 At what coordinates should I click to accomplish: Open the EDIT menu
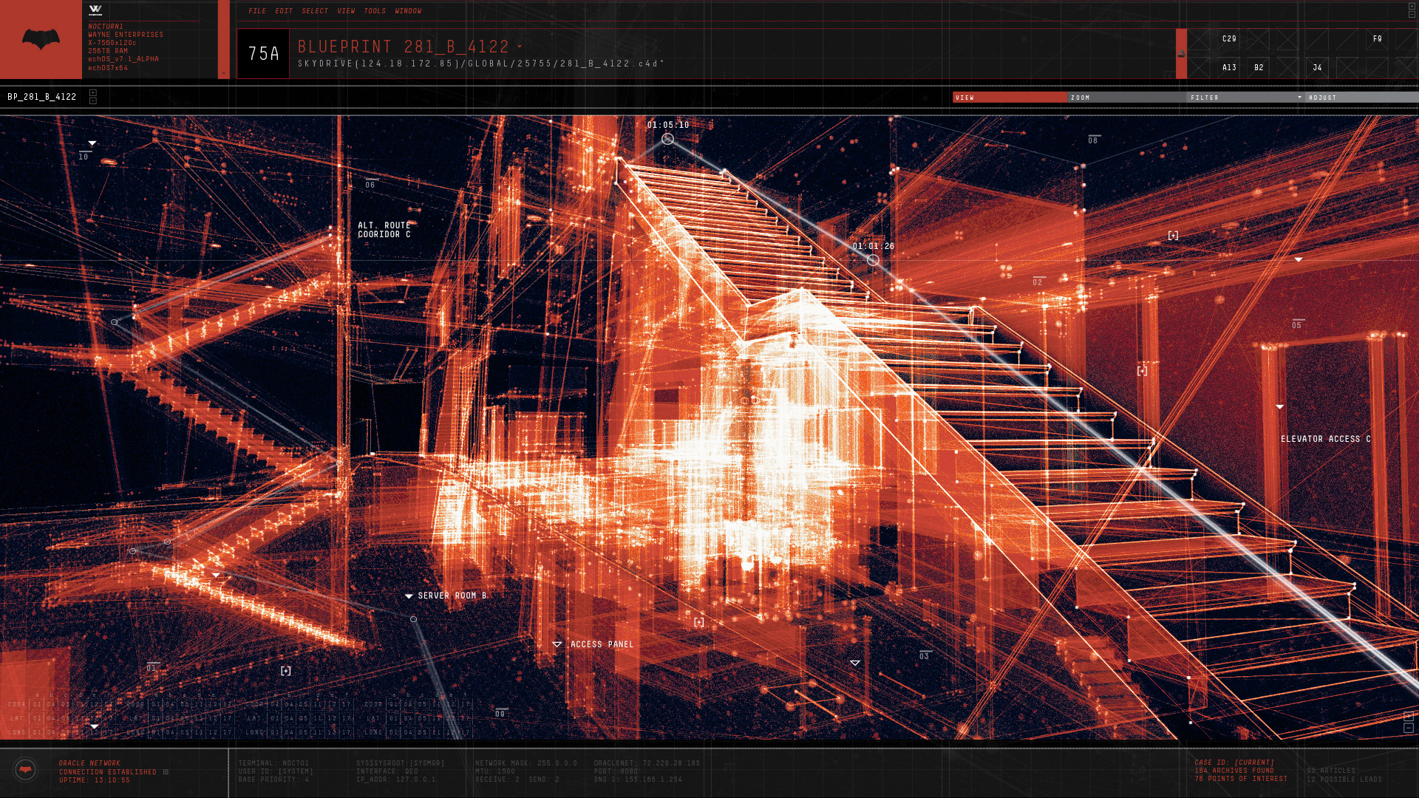(x=284, y=11)
